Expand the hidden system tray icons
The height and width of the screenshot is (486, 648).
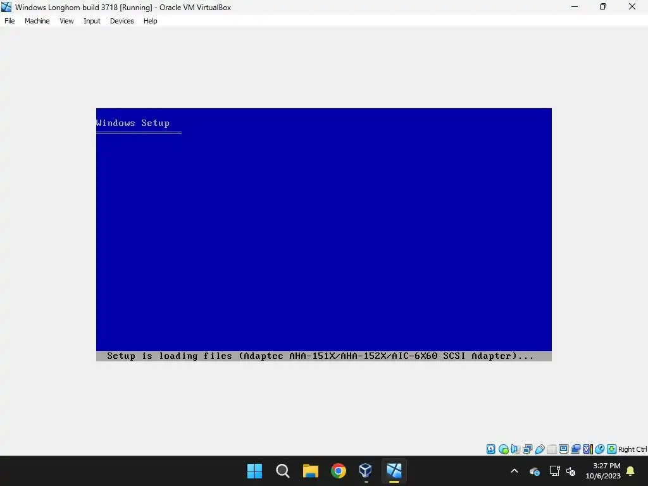pos(514,471)
